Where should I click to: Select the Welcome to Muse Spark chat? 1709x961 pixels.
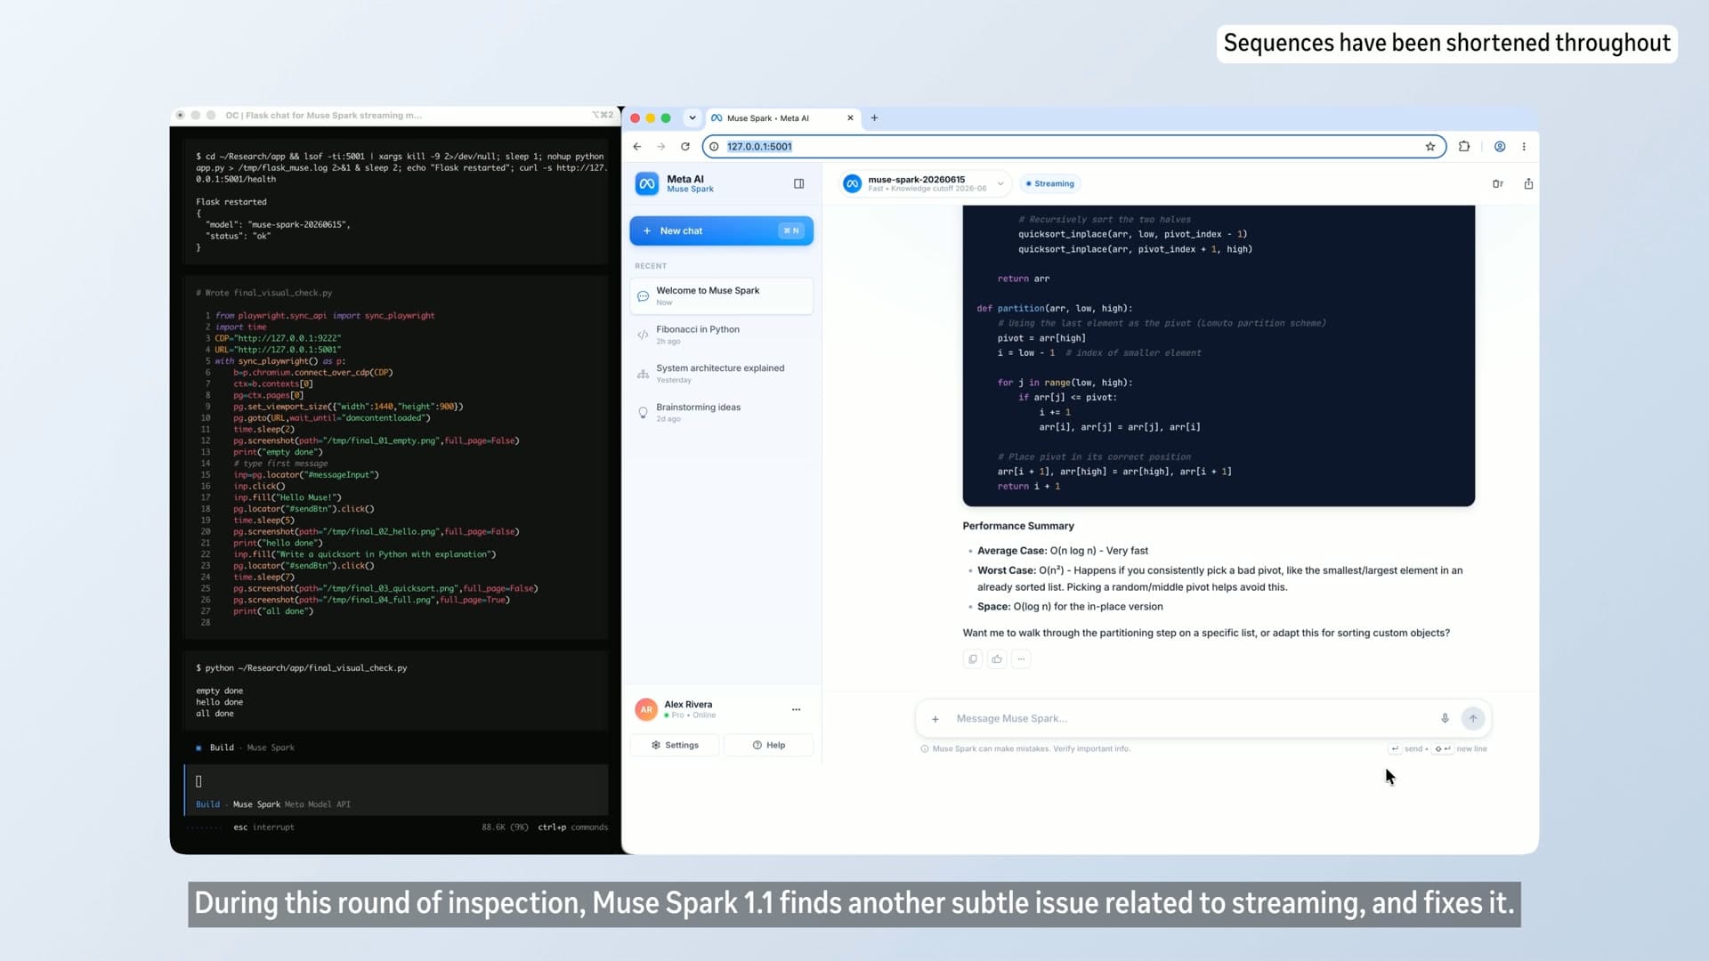(x=721, y=296)
